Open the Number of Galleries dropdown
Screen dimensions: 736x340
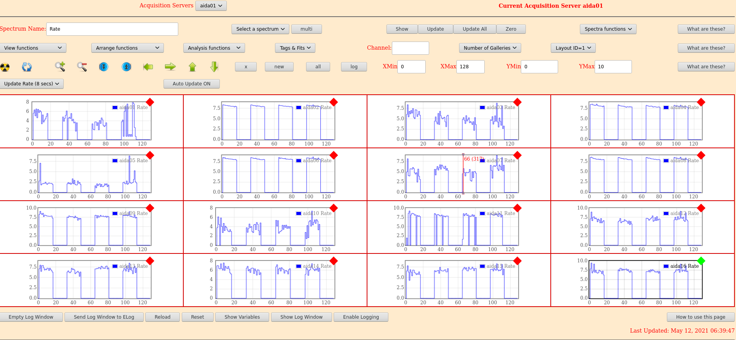(x=490, y=48)
